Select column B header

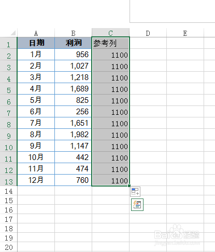(x=73, y=33)
